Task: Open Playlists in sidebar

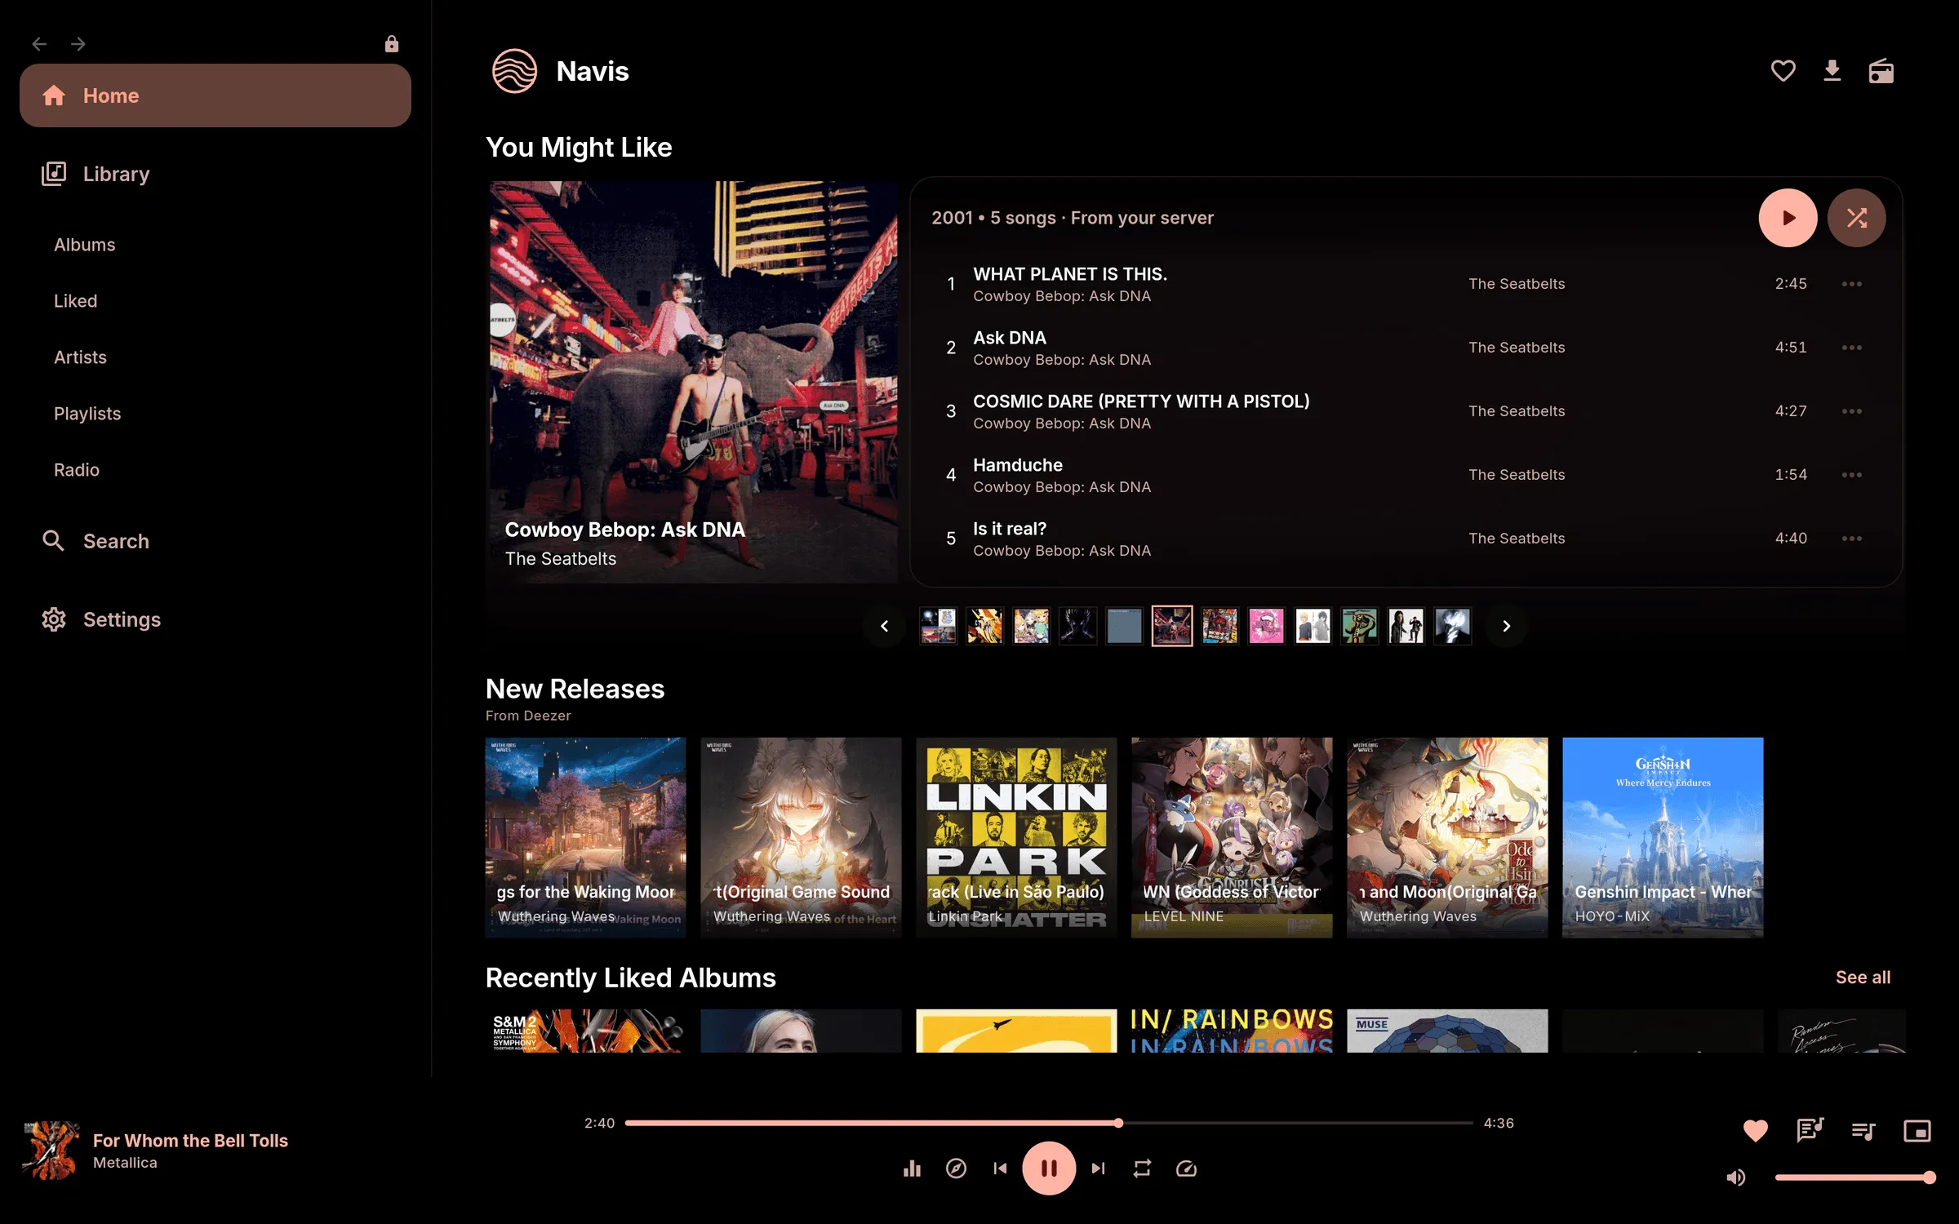Action: point(87,414)
